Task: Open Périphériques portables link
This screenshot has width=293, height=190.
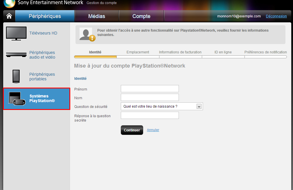Action: [x=42, y=77]
